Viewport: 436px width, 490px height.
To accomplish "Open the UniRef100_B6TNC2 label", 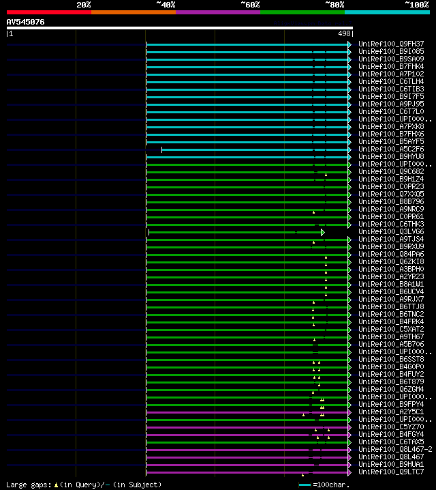I will [391, 314].
